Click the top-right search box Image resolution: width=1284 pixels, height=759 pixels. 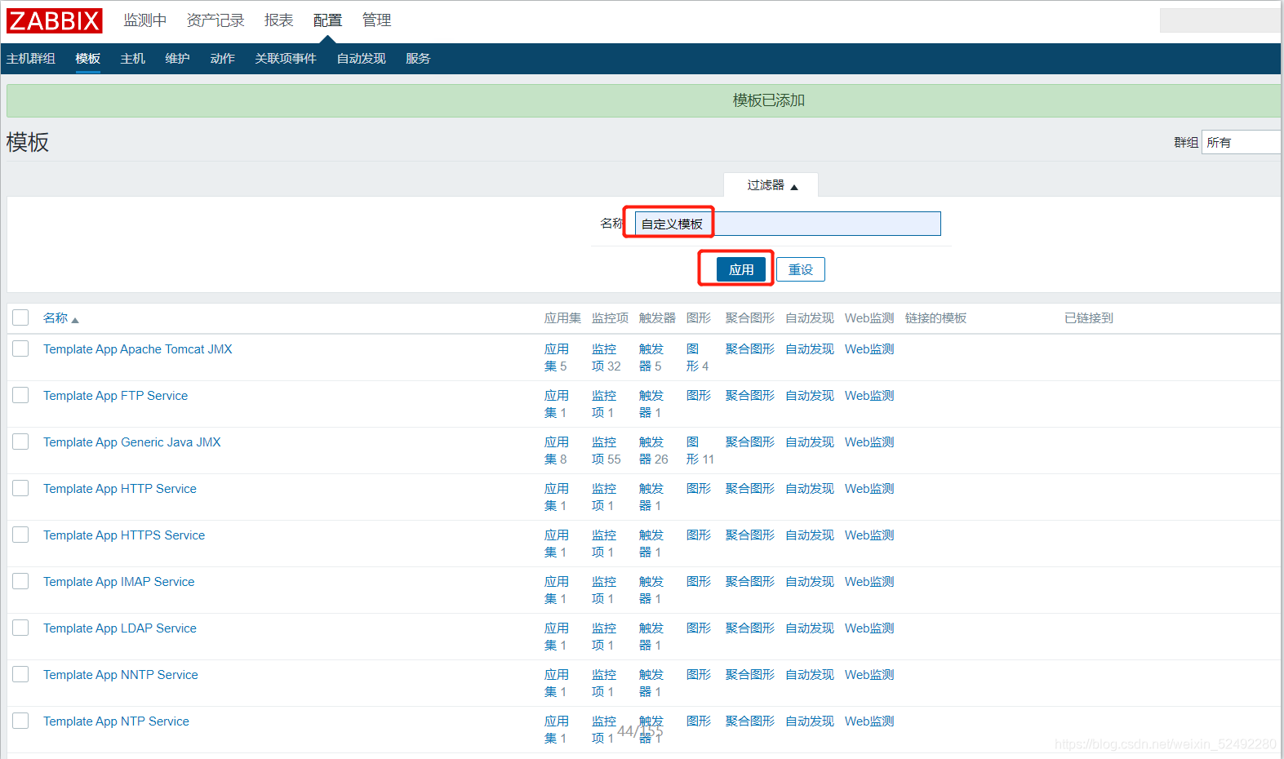pos(1220,20)
